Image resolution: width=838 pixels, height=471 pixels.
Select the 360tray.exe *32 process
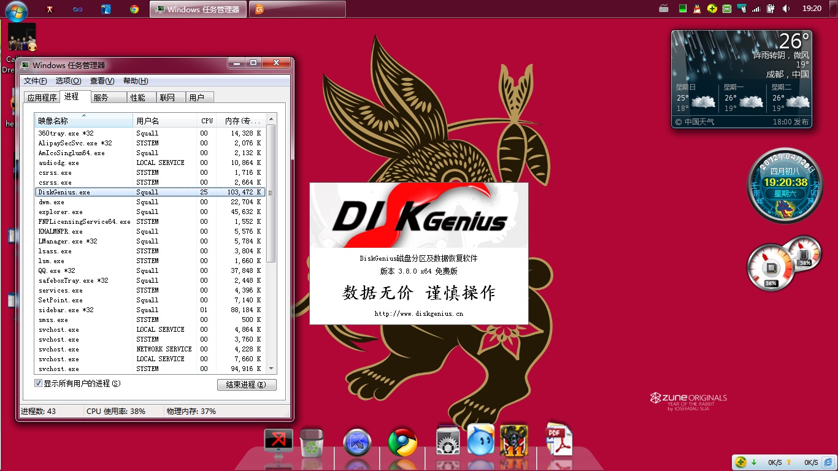[x=150, y=133]
